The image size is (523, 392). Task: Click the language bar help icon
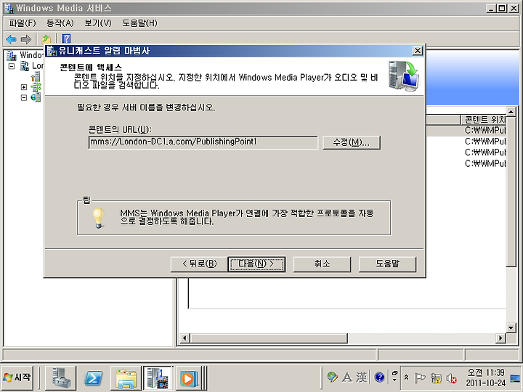point(380,377)
